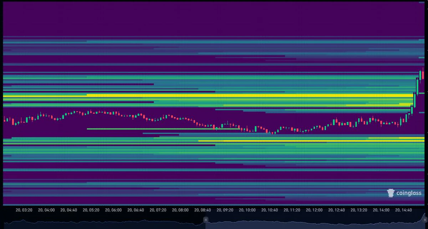Select the '20, 12:00' time axis label
Viewport: 428px width, 229px height.
click(315, 210)
